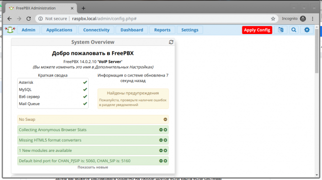Expand the Applications menu
This screenshot has width=322, height=180.
(x=59, y=30)
